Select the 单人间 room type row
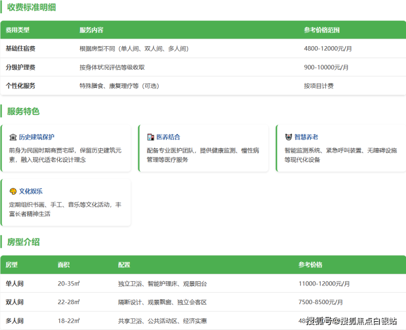Screen dimensions: 406x330 (x=15, y=284)
